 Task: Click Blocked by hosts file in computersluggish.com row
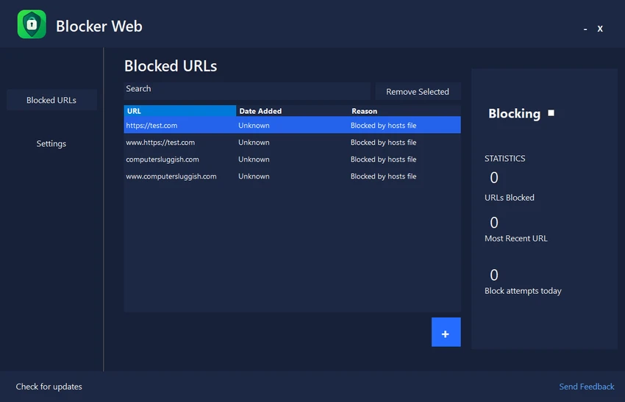pyautogui.click(x=383, y=159)
